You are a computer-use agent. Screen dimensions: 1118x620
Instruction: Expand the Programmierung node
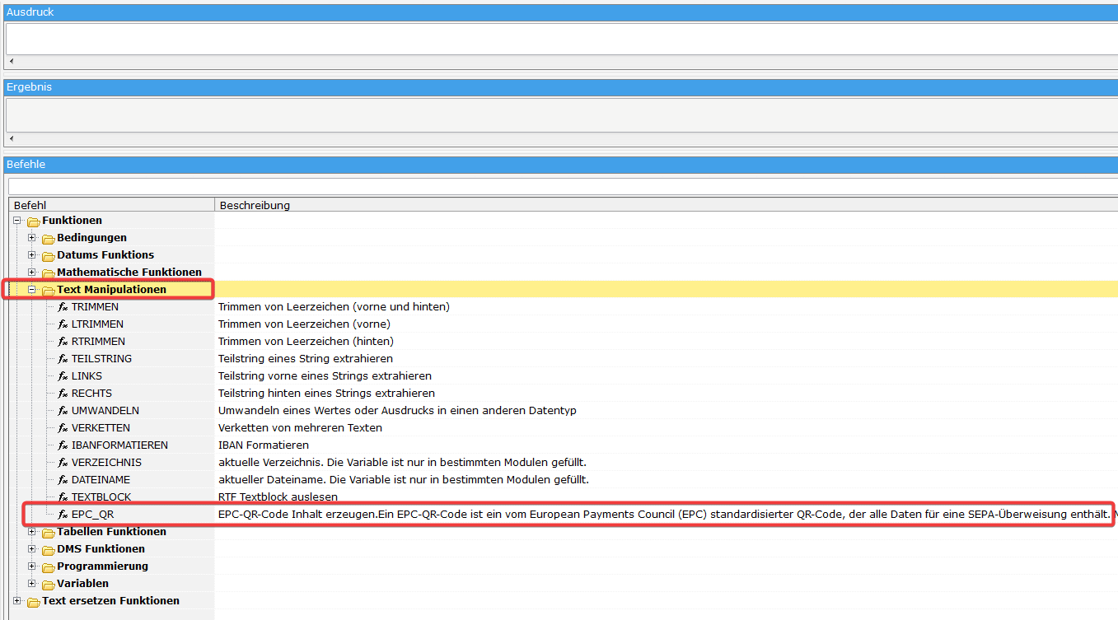[x=32, y=566]
